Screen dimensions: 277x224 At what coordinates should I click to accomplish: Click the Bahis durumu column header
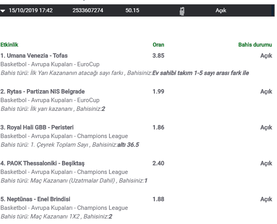(x=255, y=45)
